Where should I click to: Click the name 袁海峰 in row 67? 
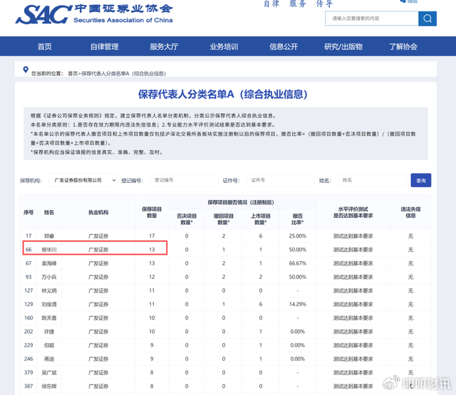coord(49,263)
